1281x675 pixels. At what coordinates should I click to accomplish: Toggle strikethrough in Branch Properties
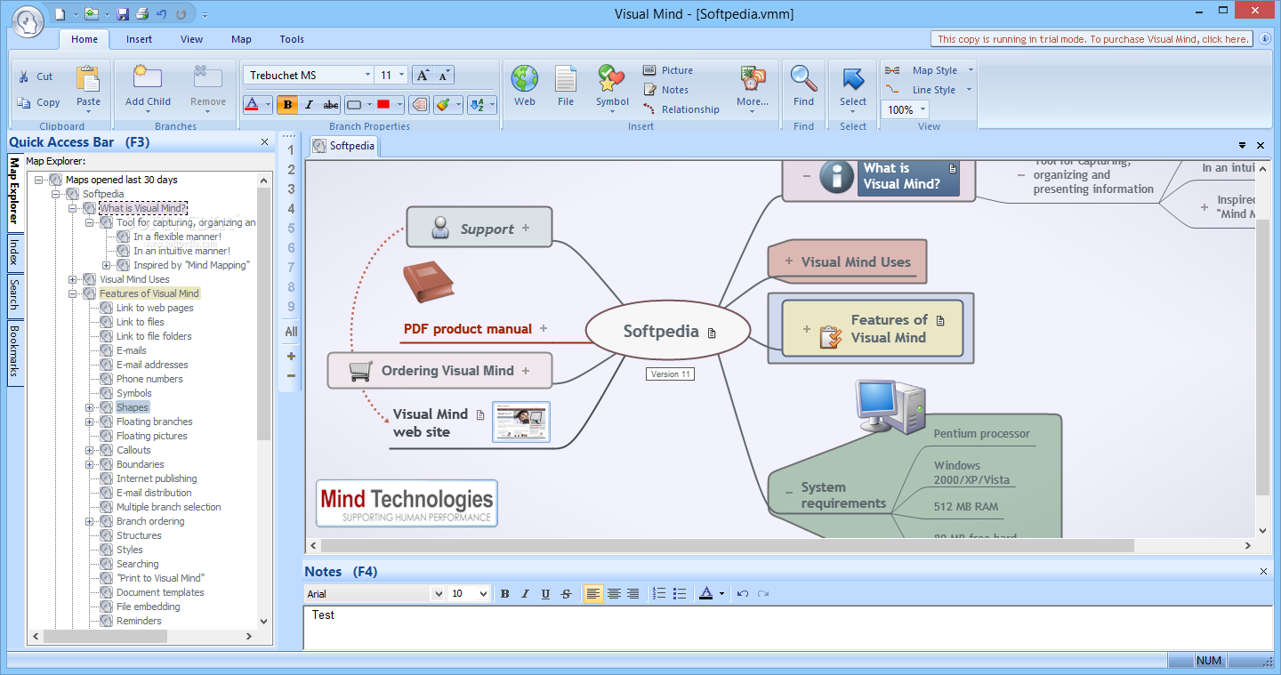coord(330,105)
